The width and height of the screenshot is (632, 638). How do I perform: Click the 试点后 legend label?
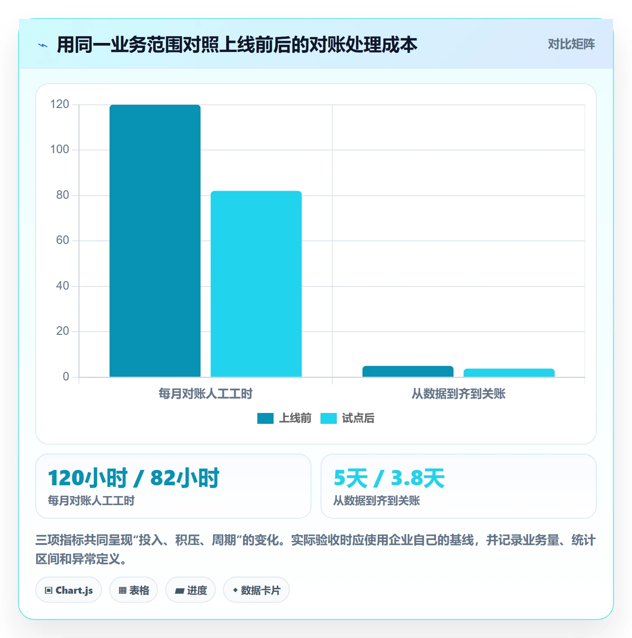pos(358,418)
